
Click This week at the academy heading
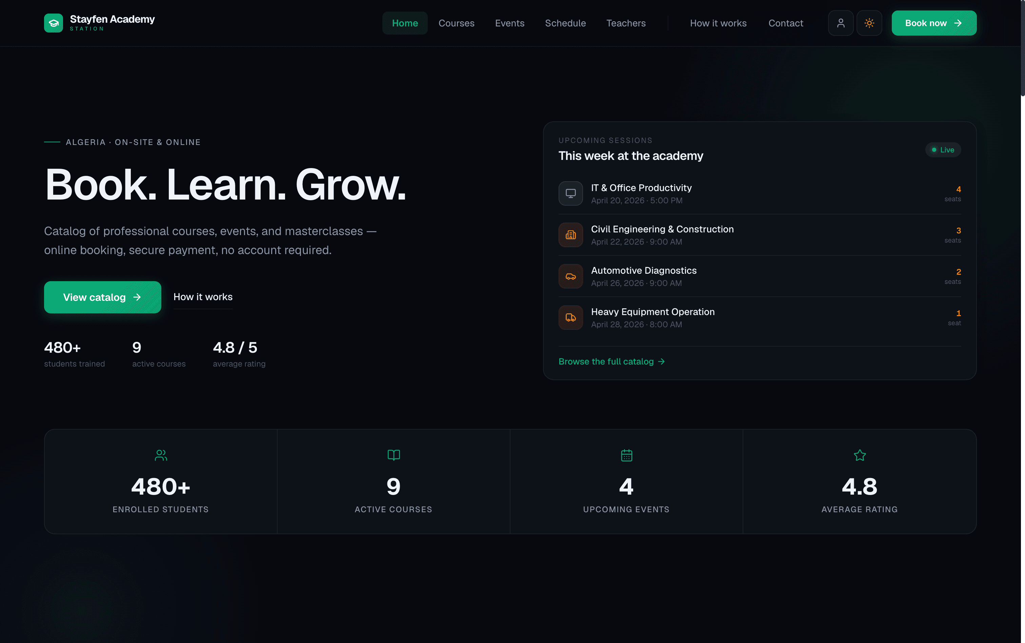point(630,155)
